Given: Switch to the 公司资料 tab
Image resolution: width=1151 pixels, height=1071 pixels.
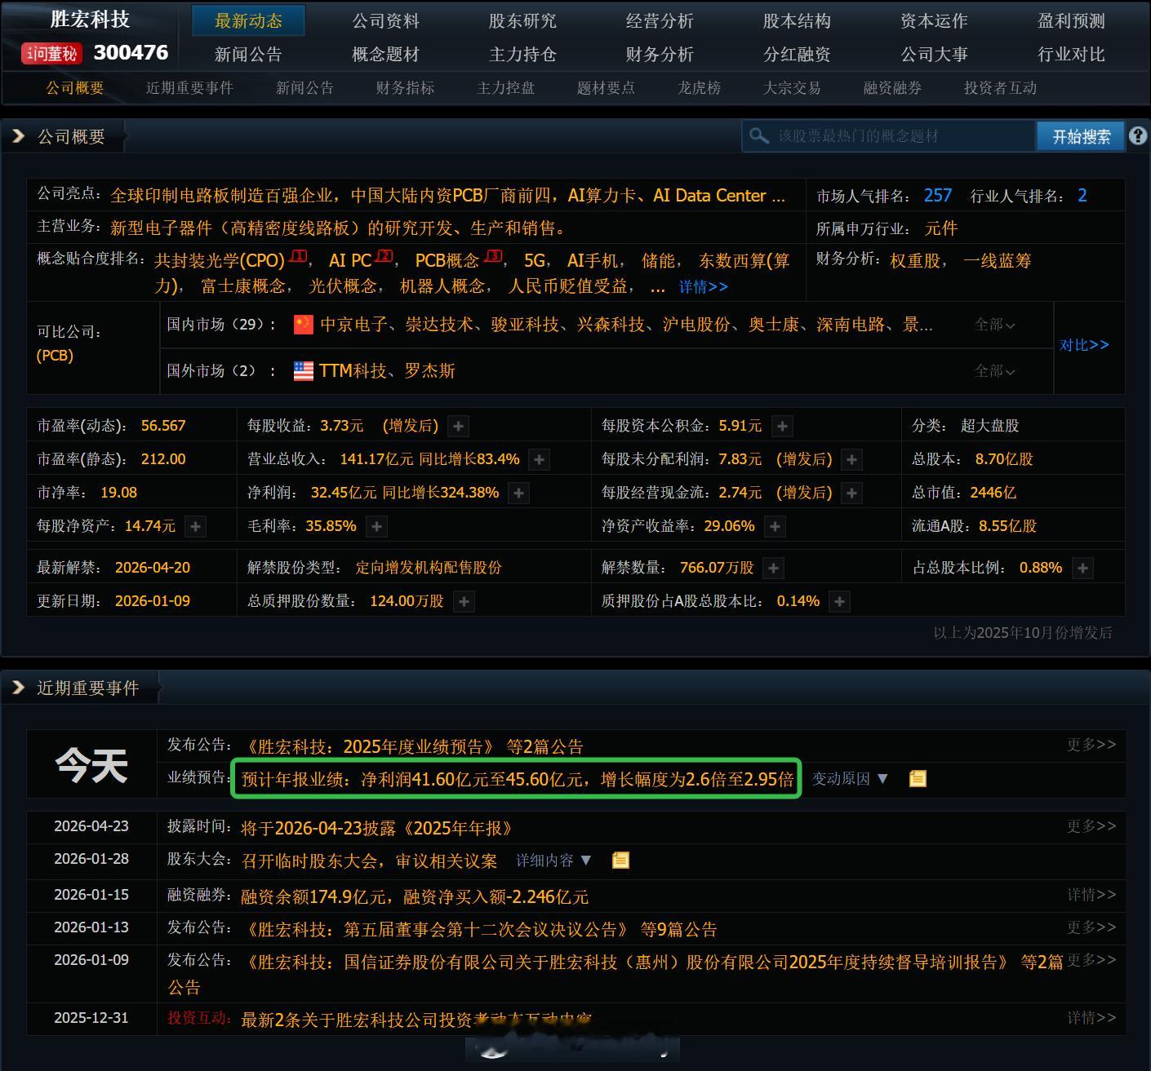Looking at the screenshot, I should [x=385, y=20].
